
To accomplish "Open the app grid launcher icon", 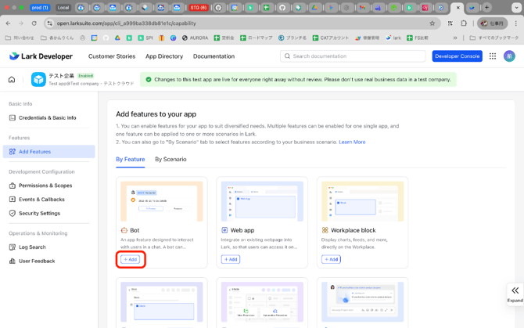I will click(x=493, y=56).
